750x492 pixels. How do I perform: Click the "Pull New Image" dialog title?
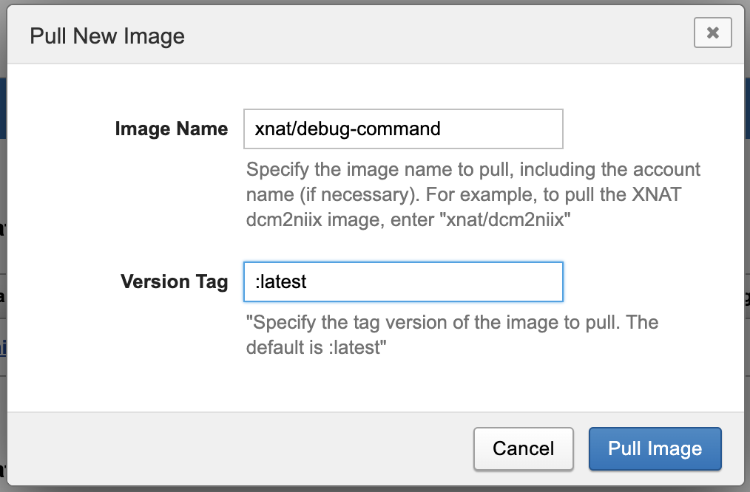(x=107, y=35)
